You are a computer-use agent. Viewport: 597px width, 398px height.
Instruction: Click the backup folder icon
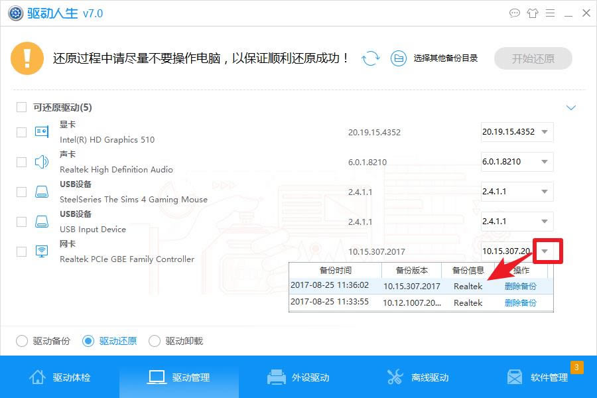pos(399,58)
